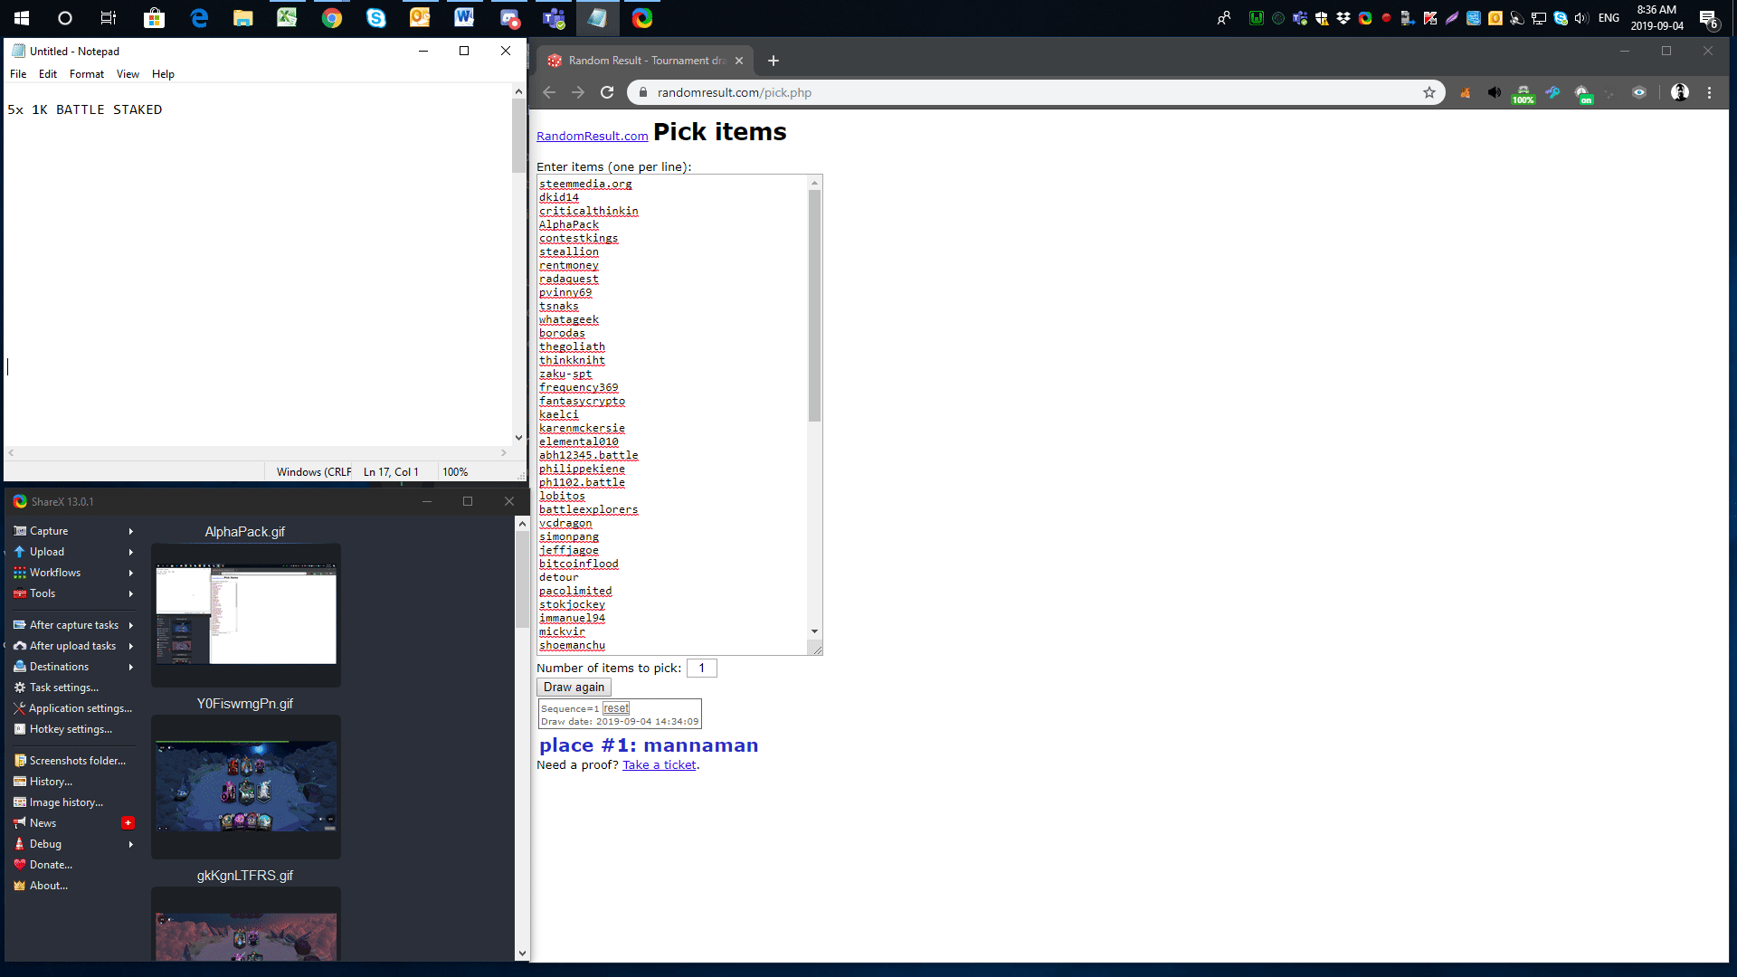Click news notification badge
This screenshot has height=977, width=1737.
[x=128, y=823]
